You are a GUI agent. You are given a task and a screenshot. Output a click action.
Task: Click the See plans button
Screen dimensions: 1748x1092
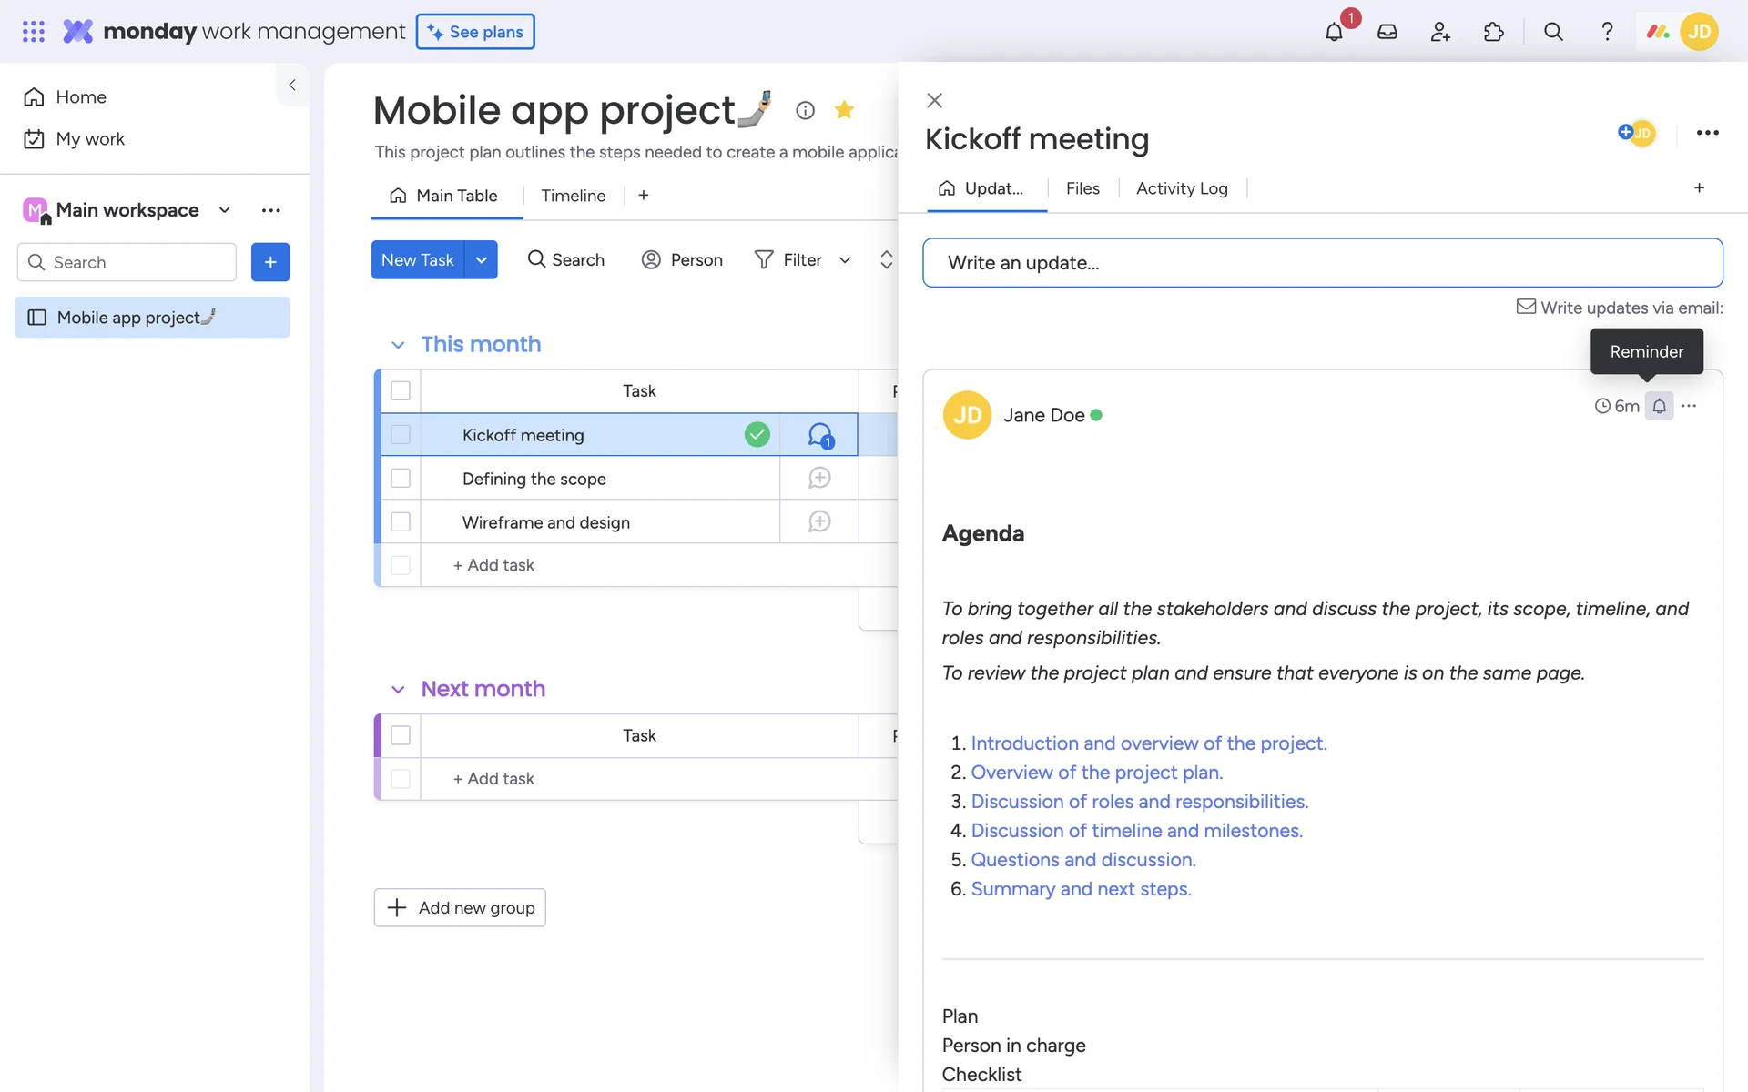(x=475, y=32)
